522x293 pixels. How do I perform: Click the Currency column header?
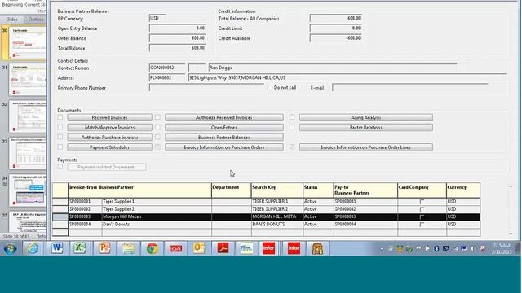click(x=463, y=190)
